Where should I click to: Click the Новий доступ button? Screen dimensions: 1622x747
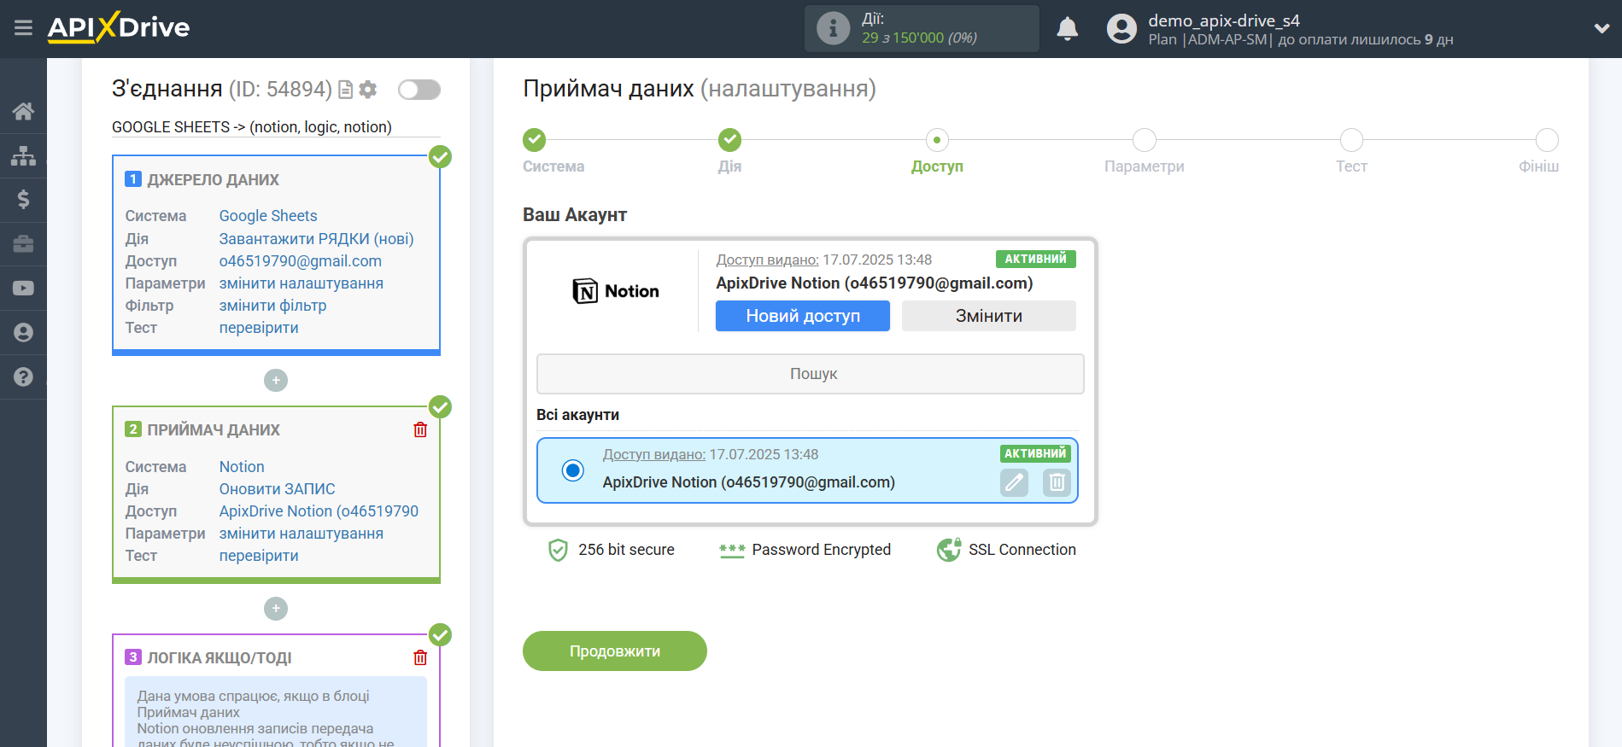pyautogui.click(x=803, y=316)
